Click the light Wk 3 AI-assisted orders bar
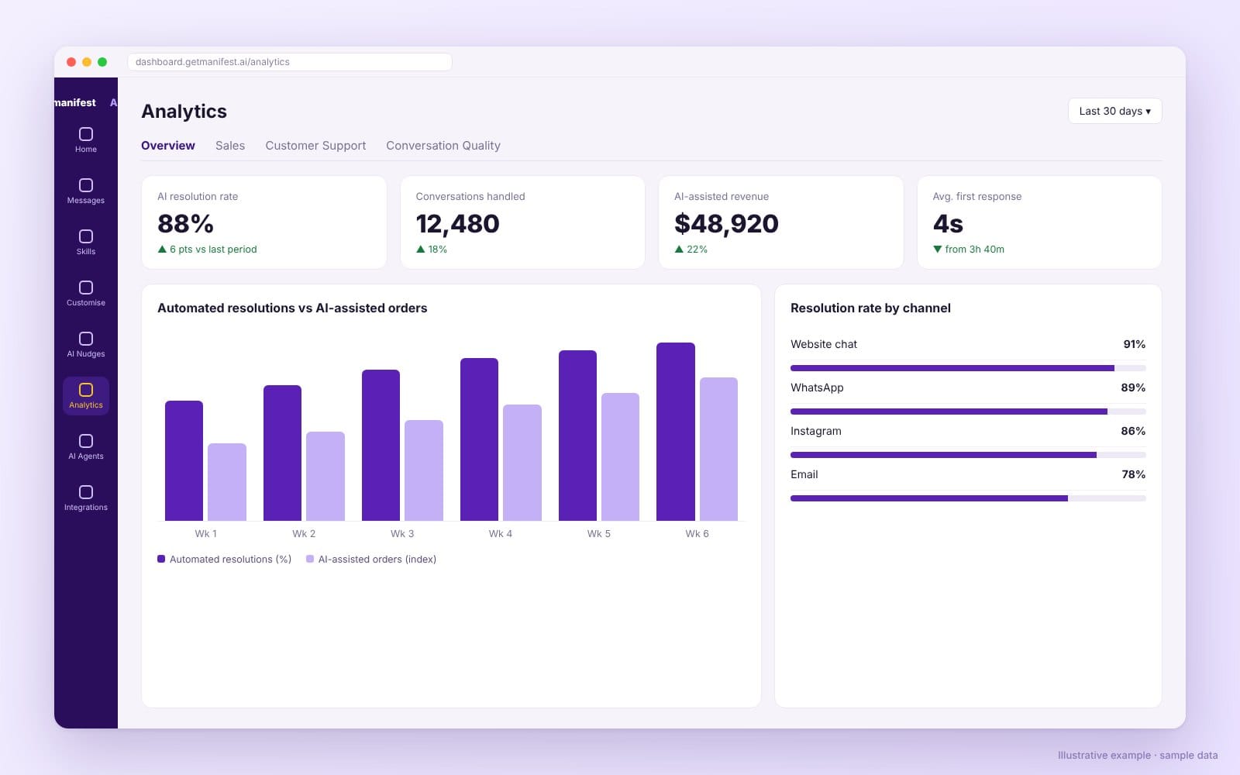The image size is (1240, 775). [x=424, y=470]
